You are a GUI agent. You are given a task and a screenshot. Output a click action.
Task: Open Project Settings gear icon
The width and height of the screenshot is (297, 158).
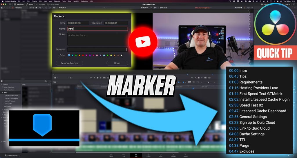294,156
